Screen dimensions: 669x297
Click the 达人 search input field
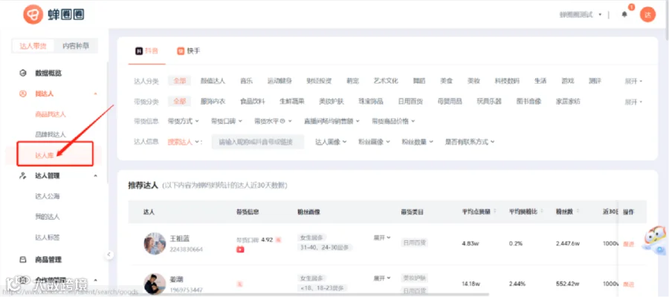[x=258, y=142]
